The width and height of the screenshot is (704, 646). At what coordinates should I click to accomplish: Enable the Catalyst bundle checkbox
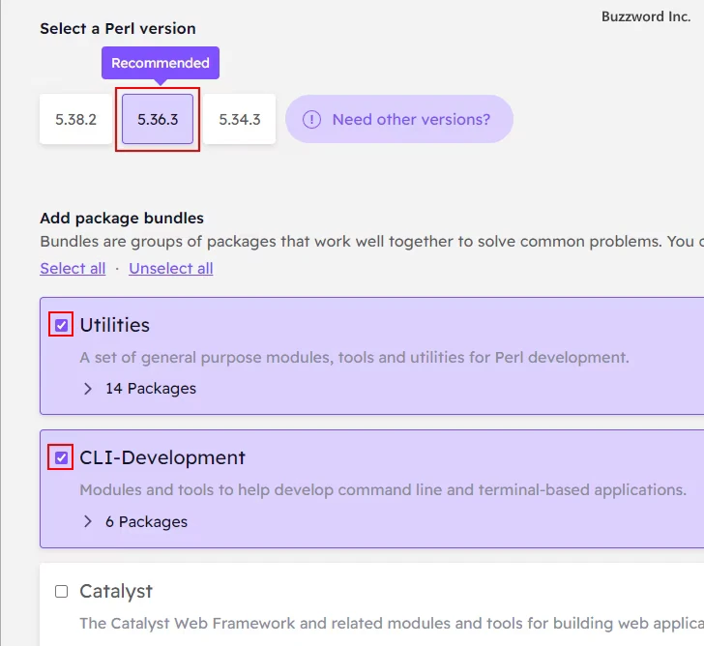[62, 591]
